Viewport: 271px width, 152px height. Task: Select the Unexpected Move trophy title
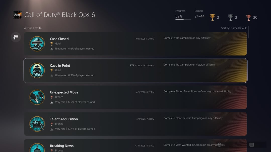tap(64, 92)
